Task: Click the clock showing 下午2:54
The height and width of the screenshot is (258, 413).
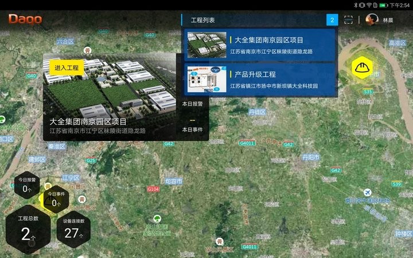Action: click(x=400, y=5)
